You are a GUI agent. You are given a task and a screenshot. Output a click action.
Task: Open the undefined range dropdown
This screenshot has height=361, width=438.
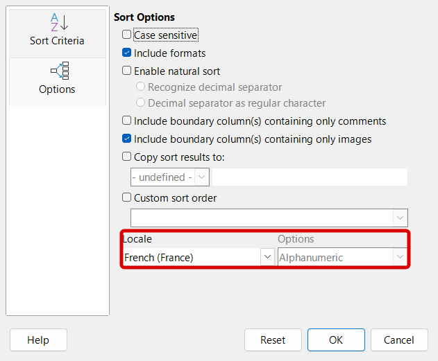[x=202, y=177]
